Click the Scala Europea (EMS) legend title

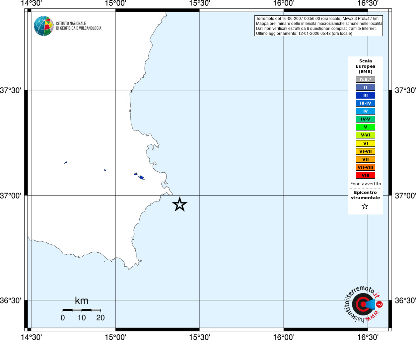click(x=366, y=66)
